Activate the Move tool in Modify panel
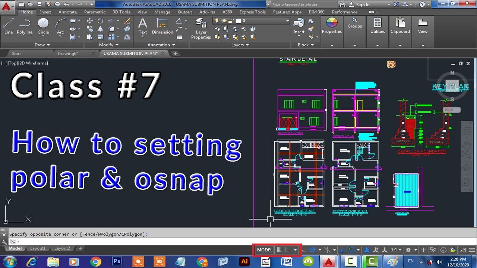The height and width of the screenshot is (268, 477). click(90, 21)
